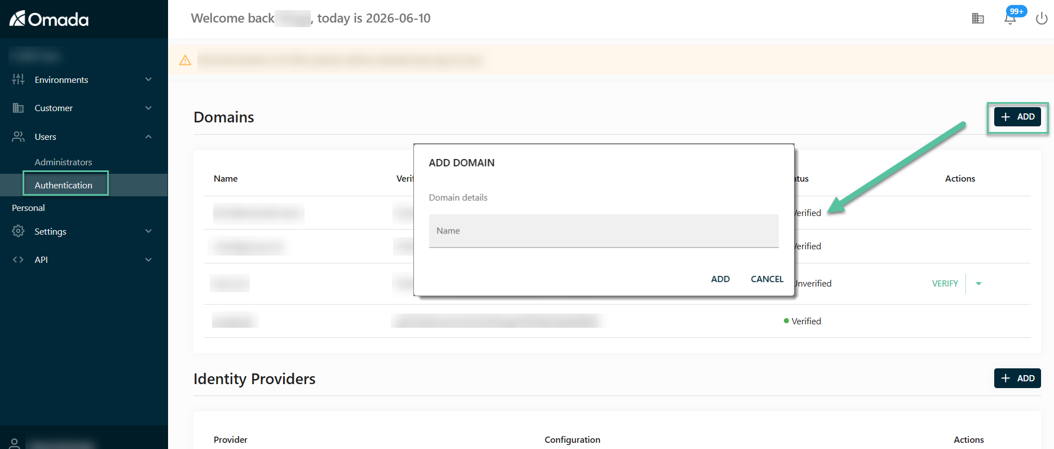Click the Users people icon
The width and height of the screenshot is (1054, 449).
18,137
